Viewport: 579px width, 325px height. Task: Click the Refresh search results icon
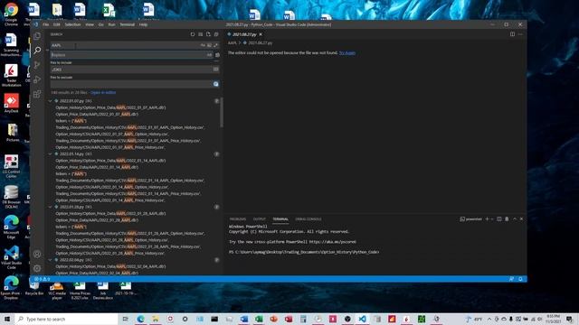click(193, 34)
